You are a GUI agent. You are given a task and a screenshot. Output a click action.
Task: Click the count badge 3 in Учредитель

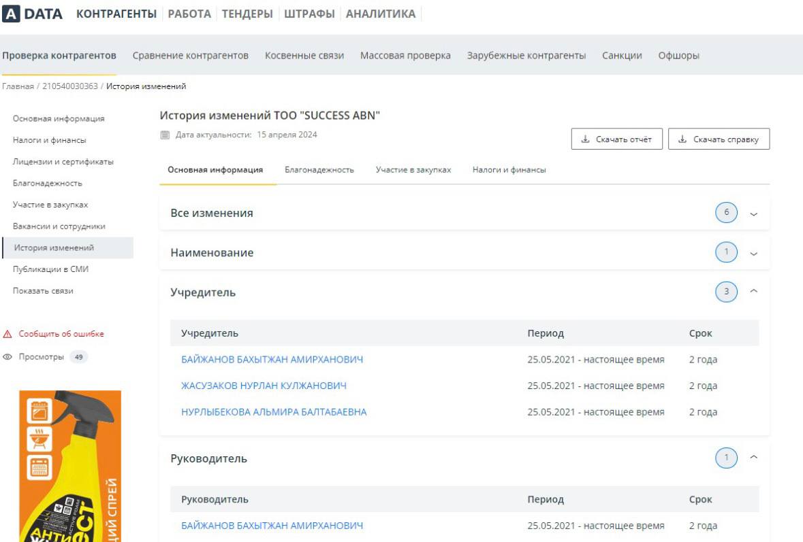point(726,292)
